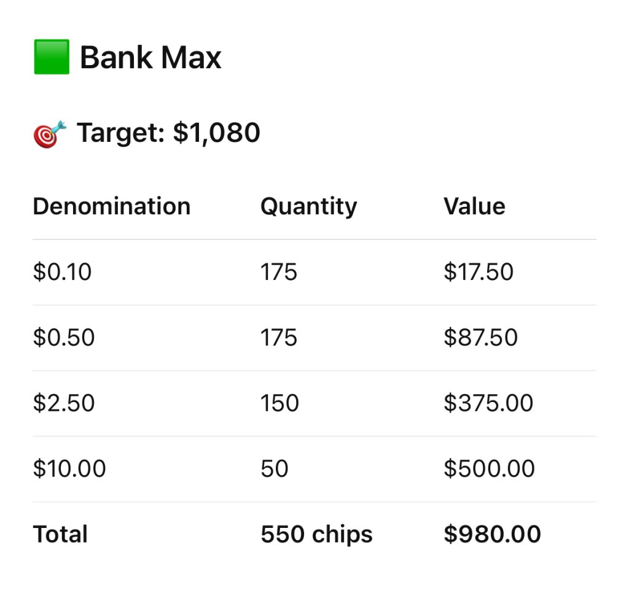
Task: Click the $500.00 value cell
Action: pyautogui.click(x=489, y=469)
